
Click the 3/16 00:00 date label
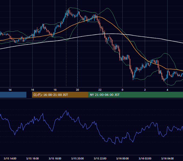click(122, 158)
